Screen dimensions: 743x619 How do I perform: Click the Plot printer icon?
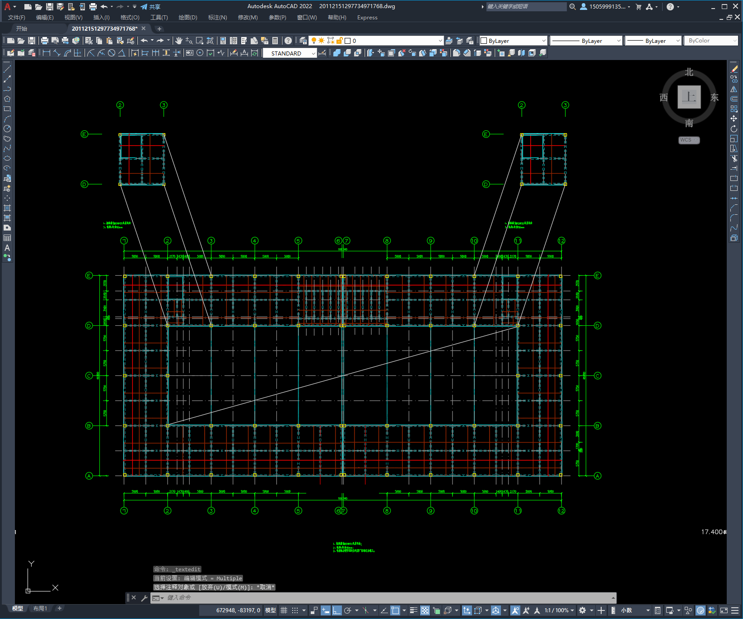[45, 41]
